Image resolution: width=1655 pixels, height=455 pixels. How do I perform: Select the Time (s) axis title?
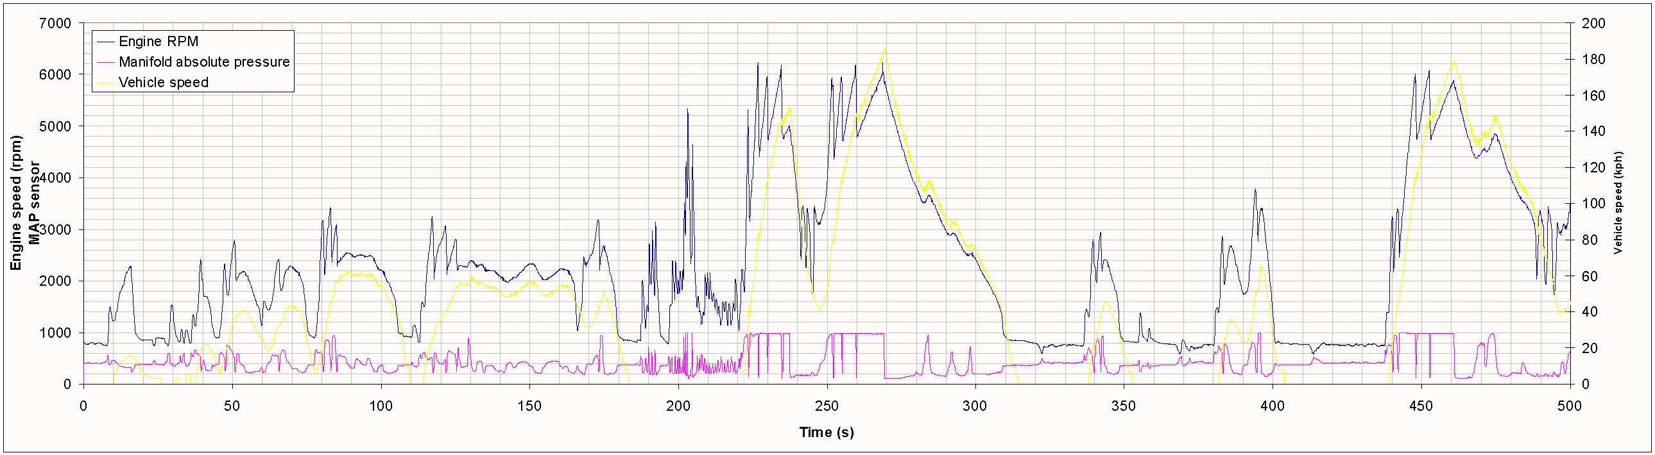826,432
